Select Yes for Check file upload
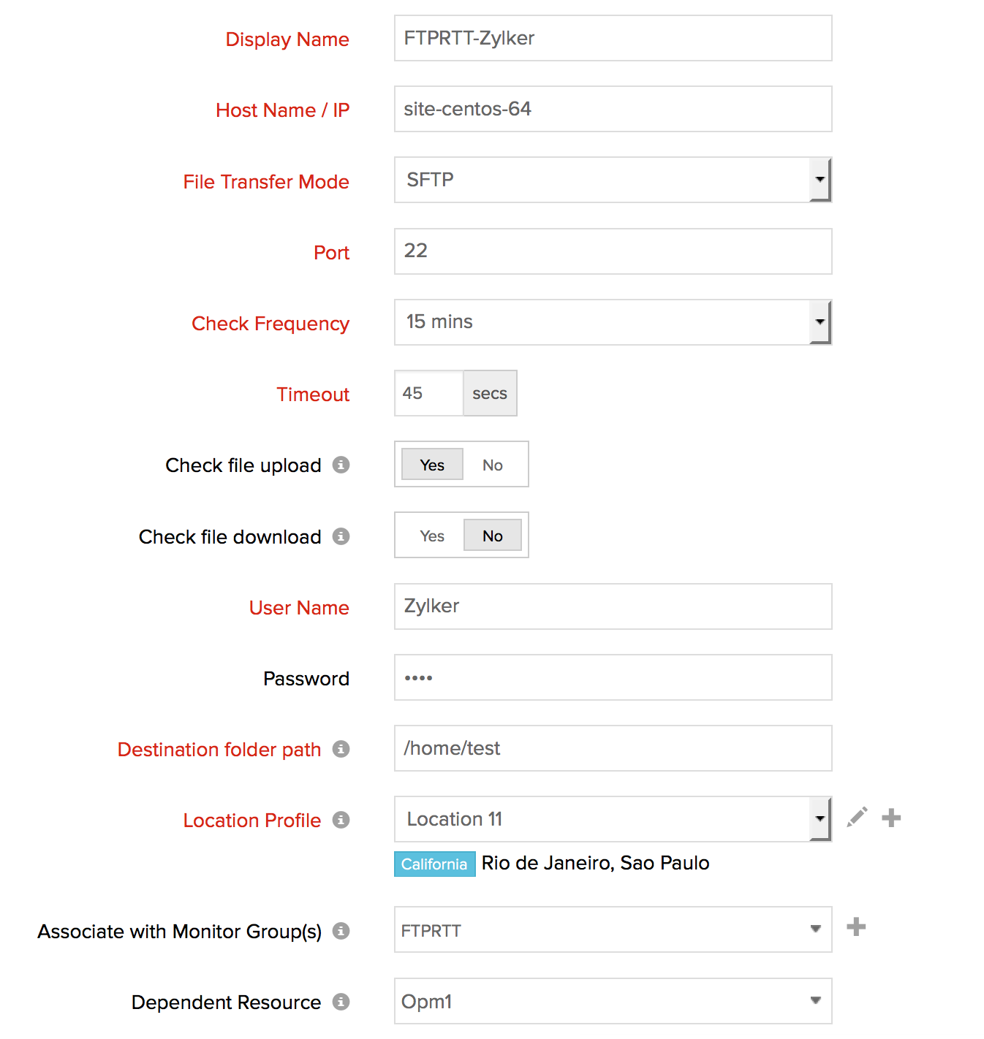Image resolution: width=984 pixels, height=1039 pixels. (432, 465)
